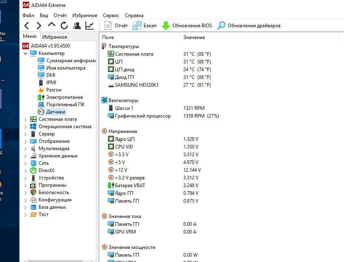Viewport: 344px width, 262px height.
Task: Switch to the Меню tab
Action: (30, 36)
